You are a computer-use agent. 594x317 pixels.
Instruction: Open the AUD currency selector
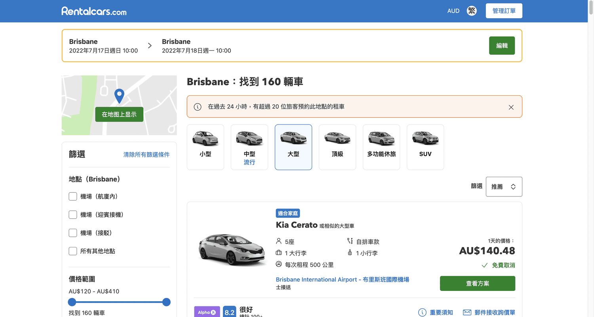[453, 11]
